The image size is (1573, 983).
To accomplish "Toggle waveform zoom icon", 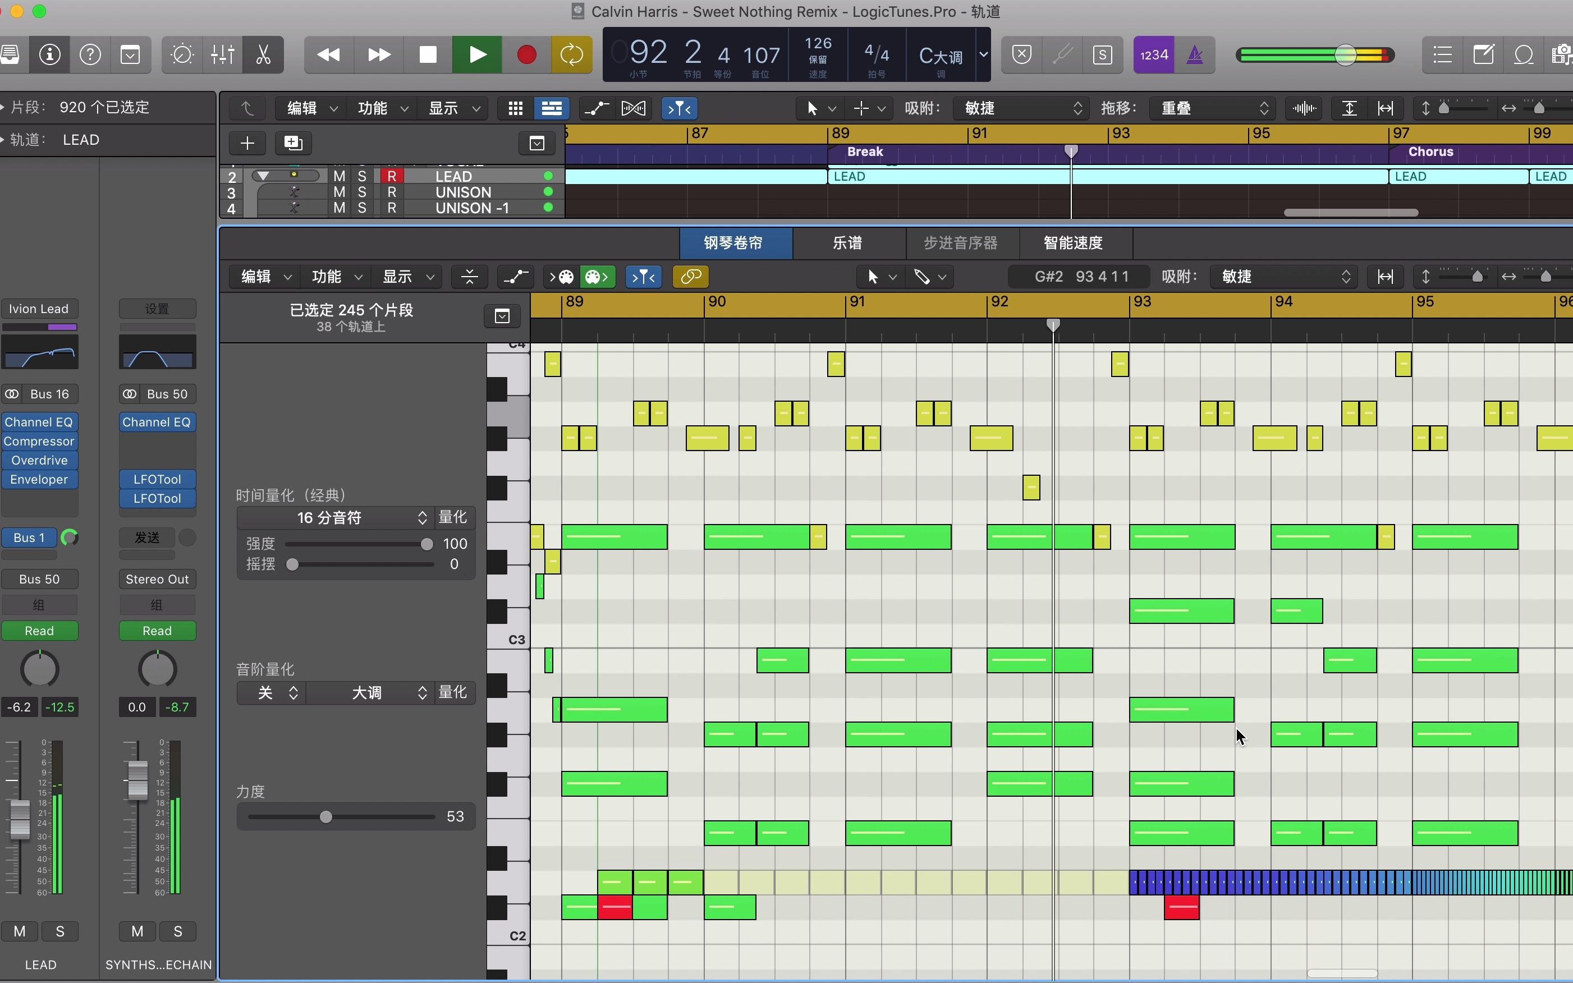I will click(x=1304, y=108).
